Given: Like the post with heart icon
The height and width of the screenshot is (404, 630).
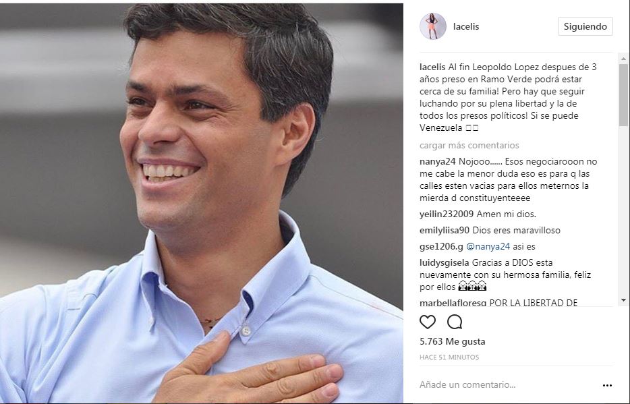Looking at the screenshot, I should [x=428, y=322].
